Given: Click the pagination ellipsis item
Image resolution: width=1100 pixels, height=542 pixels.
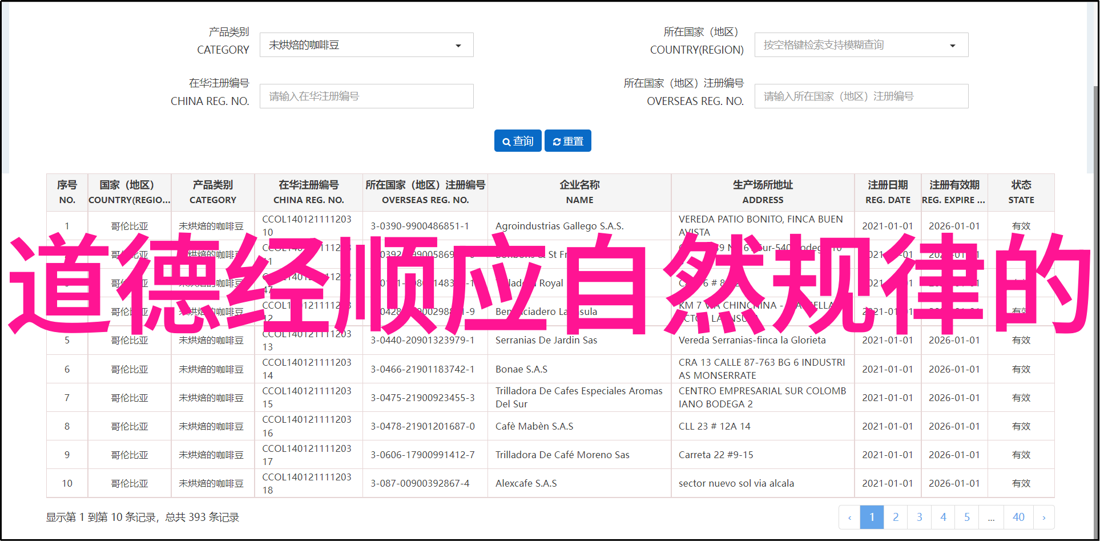Looking at the screenshot, I should pyautogui.click(x=992, y=517).
